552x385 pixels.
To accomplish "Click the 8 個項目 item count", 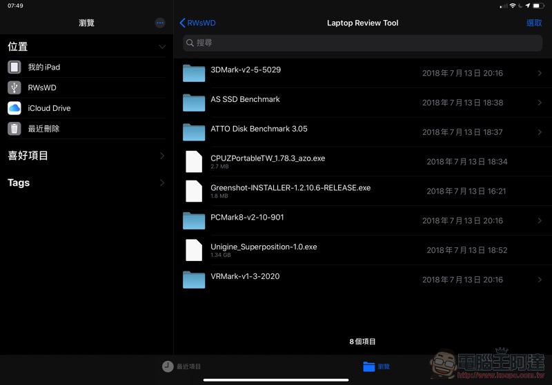I will tap(362, 342).
